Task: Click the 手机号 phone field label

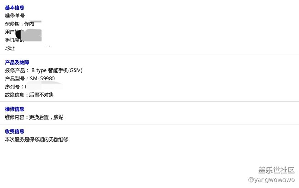Action: pos(12,40)
